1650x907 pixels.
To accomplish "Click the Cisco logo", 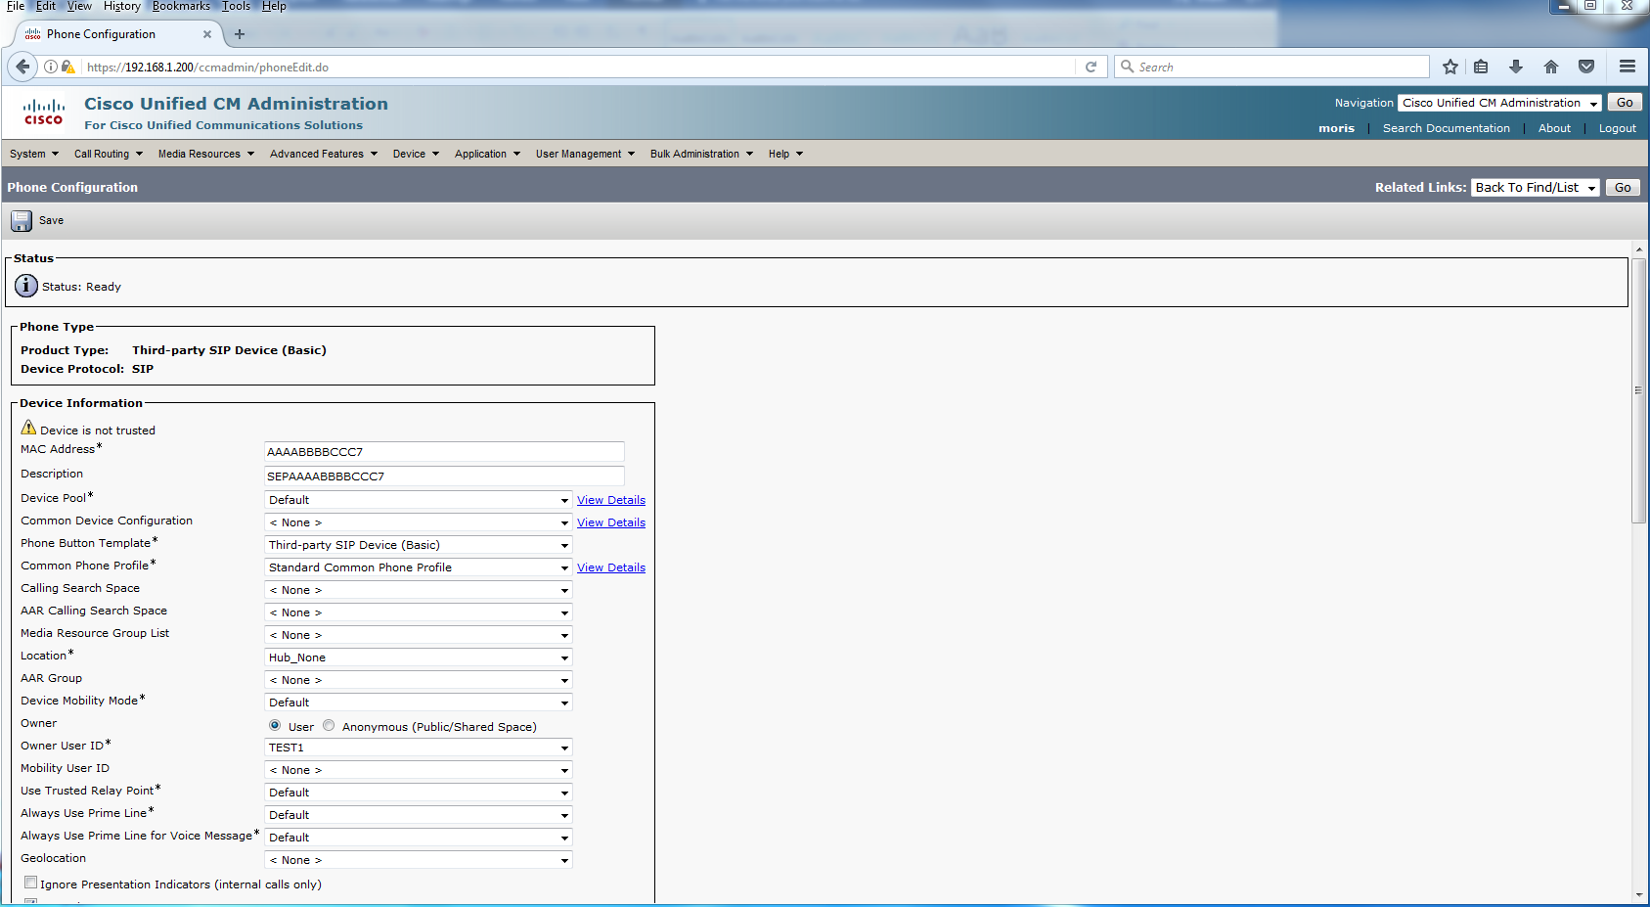I will click(43, 112).
